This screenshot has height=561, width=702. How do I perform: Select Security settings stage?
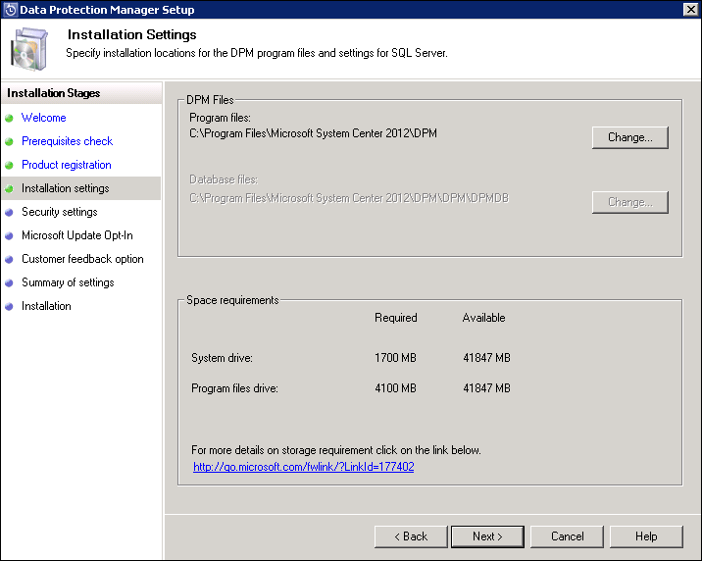tap(60, 212)
